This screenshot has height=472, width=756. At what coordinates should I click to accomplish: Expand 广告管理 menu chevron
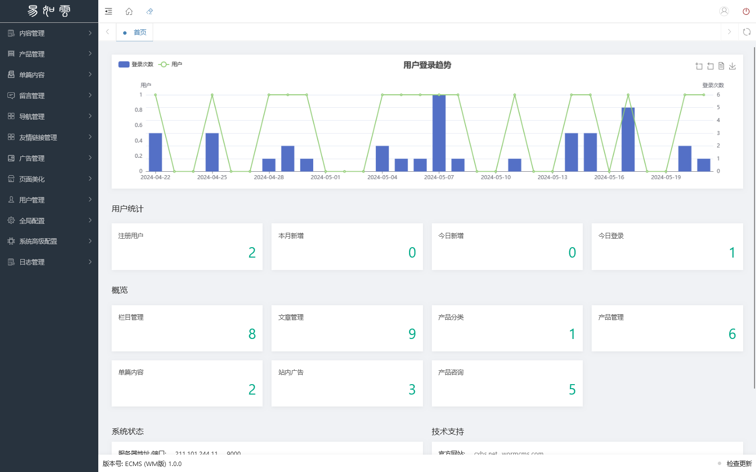pyautogui.click(x=90, y=157)
